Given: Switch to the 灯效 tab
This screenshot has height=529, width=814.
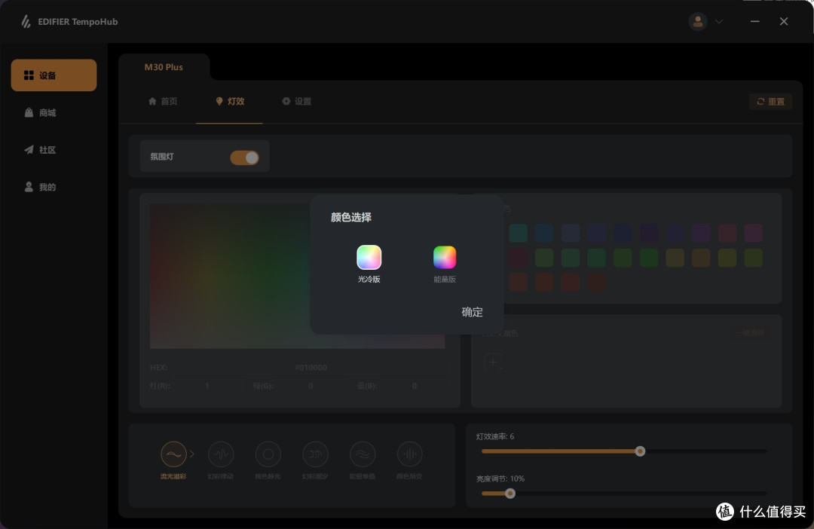Looking at the screenshot, I should tap(230, 101).
